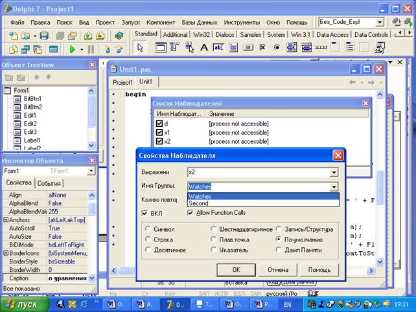Confirm watch properties with OK

(236, 270)
